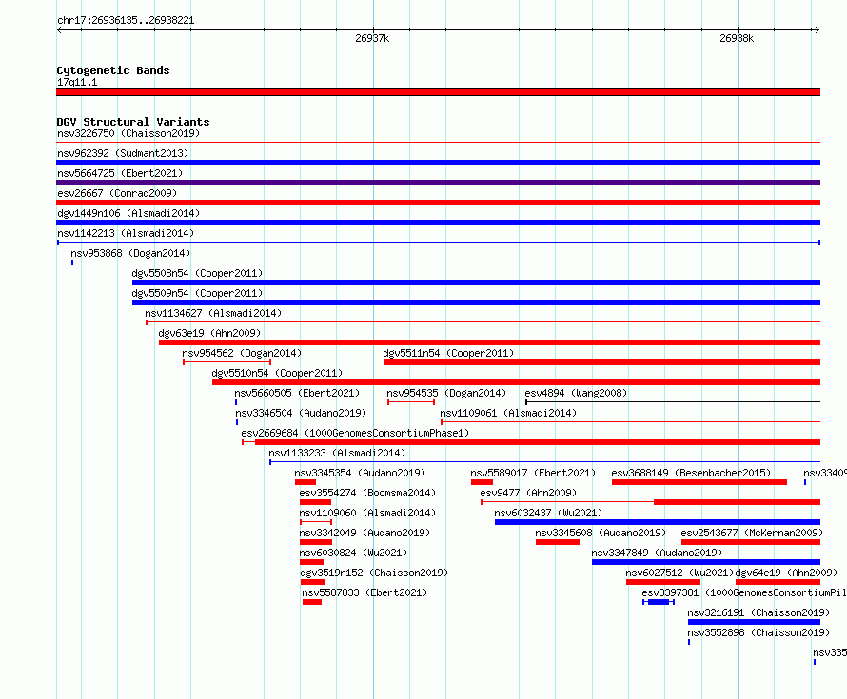The width and height of the screenshot is (847, 699).
Task: Open the esv4894 (Wang2008) variant
Action: click(576, 393)
